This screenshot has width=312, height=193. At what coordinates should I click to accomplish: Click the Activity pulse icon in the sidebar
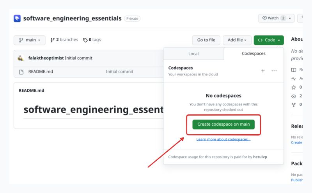[x=294, y=79]
